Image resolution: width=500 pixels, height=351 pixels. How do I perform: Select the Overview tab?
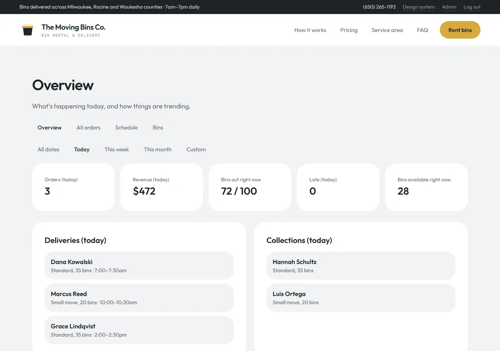(50, 128)
